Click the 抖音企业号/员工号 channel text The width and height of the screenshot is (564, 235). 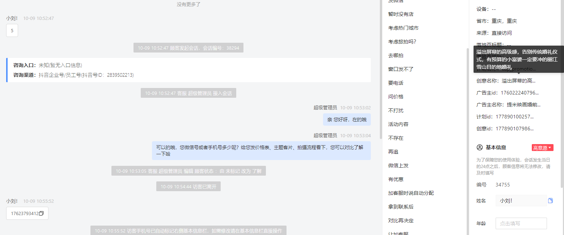[86, 75]
